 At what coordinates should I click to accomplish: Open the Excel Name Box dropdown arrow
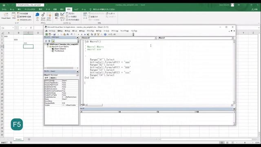point(13,28)
